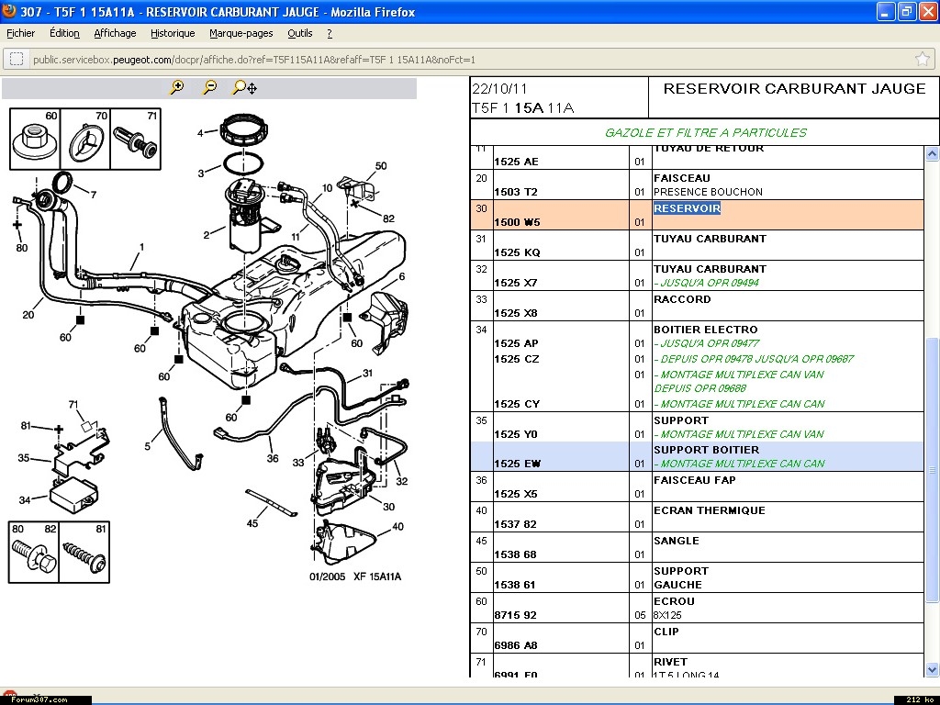The image size is (940, 705).
Task: Click part number 1525 EW
Action: click(x=517, y=464)
